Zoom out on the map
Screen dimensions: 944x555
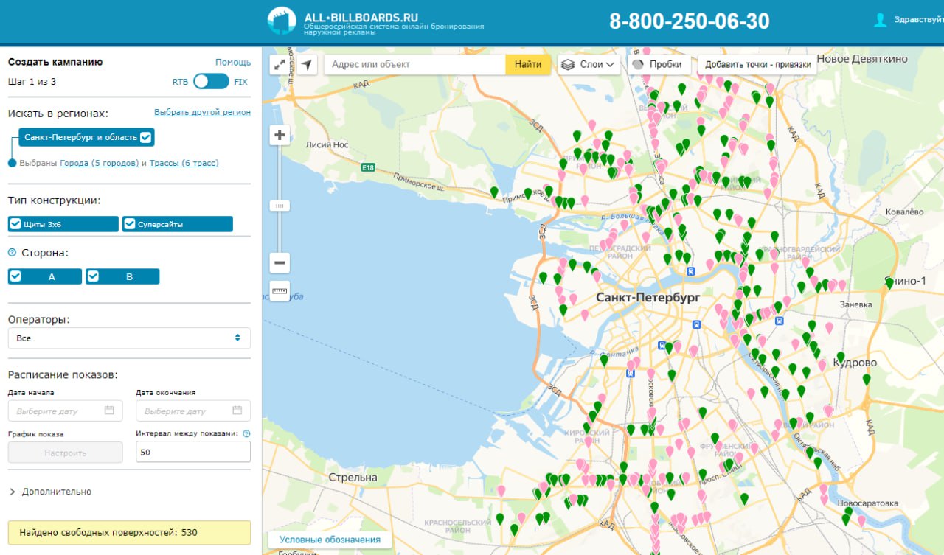click(280, 262)
